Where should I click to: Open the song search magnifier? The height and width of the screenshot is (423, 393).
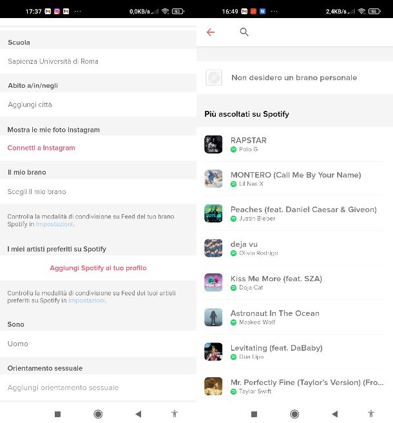pos(244,32)
